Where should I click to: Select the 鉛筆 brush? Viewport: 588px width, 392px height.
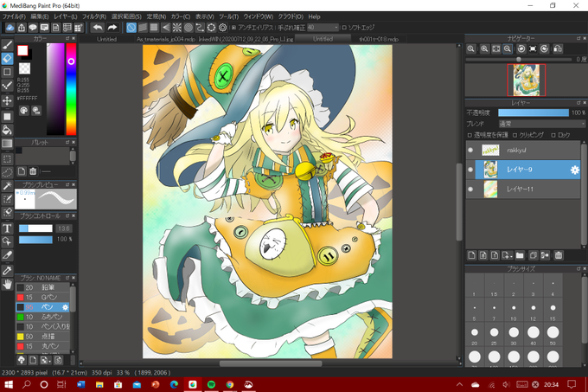(42, 287)
